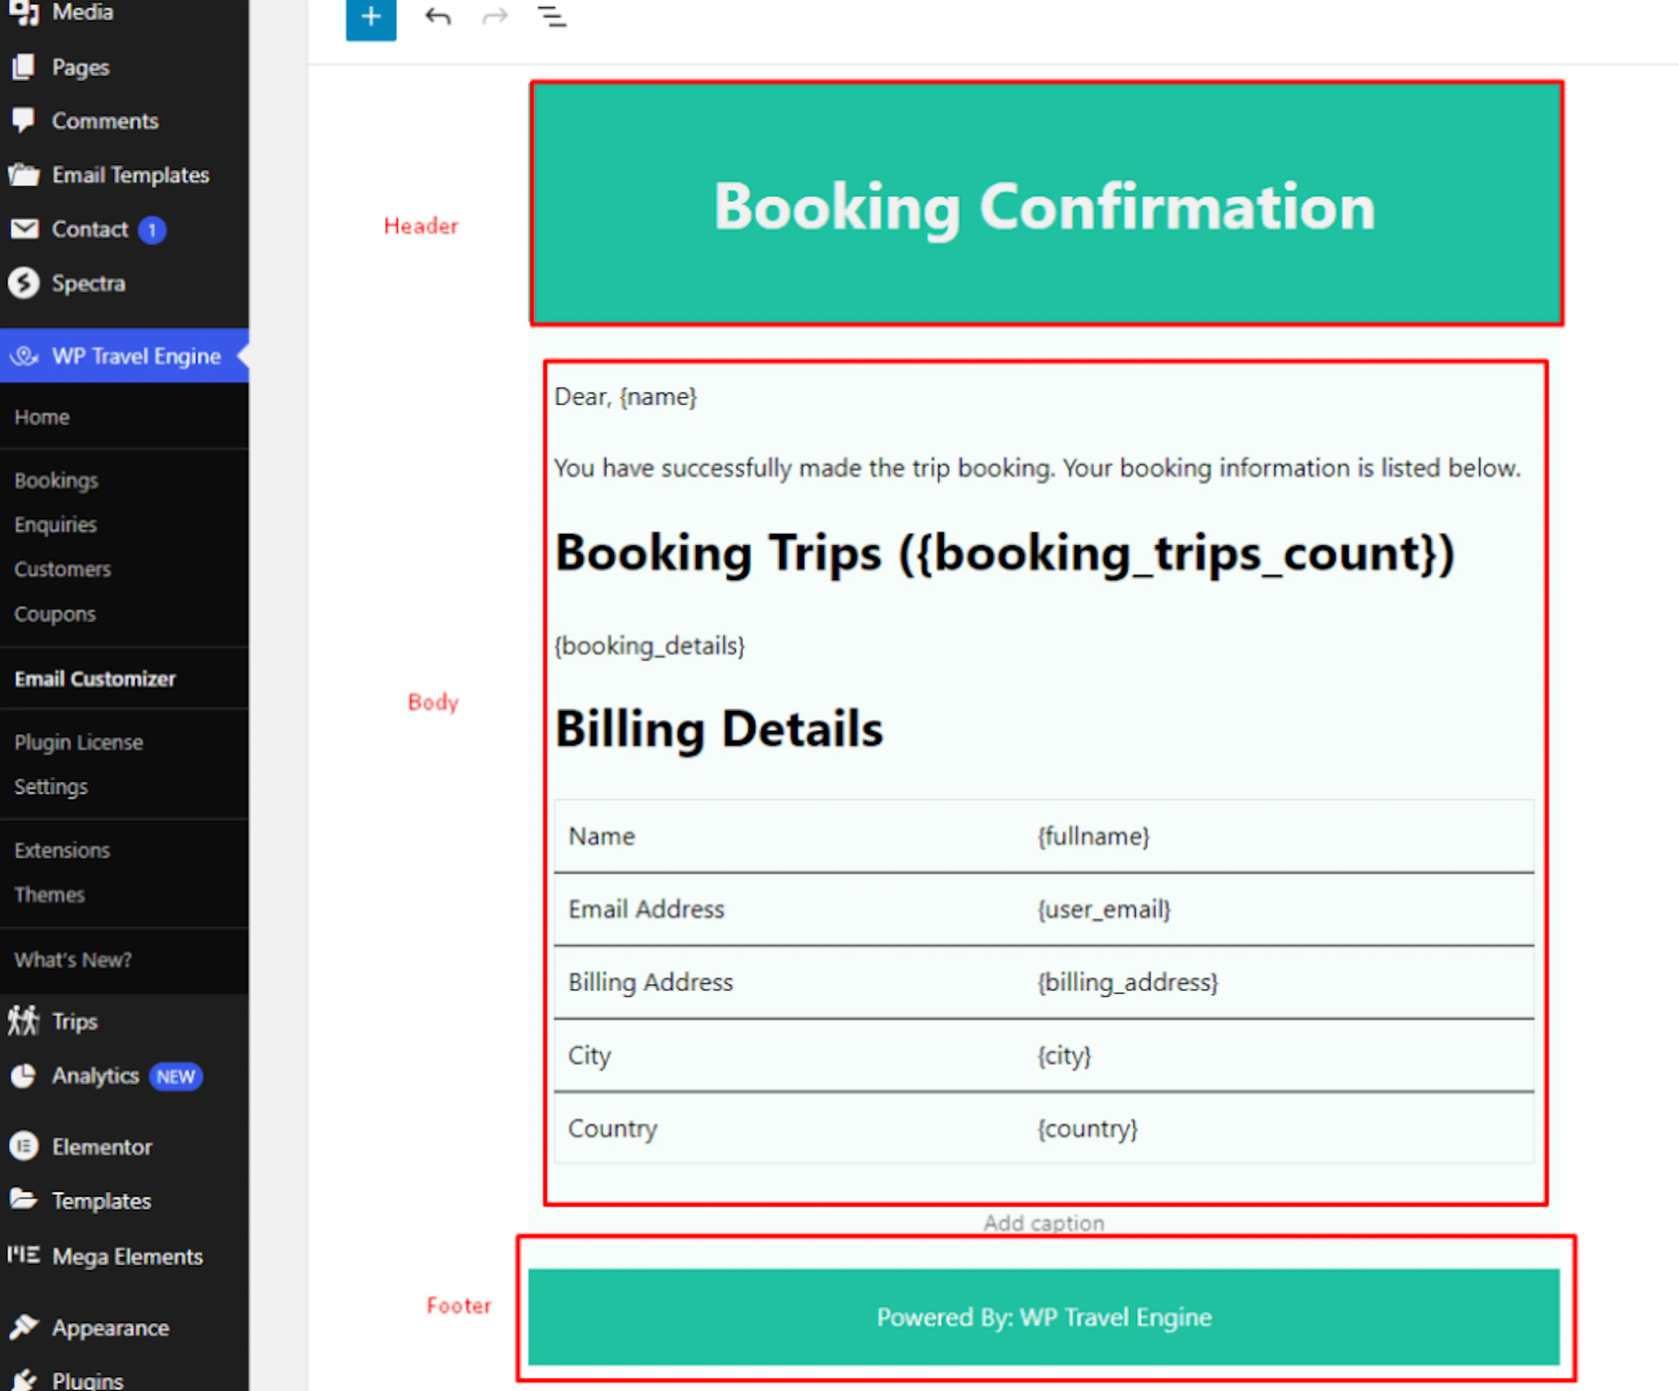This screenshot has width=1679, height=1391.
Task: Go to the Coupons page
Action: pyautogui.click(x=55, y=614)
